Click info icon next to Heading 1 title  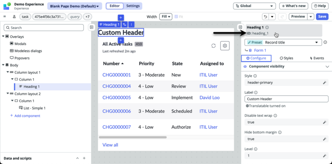[x=267, y=27]
